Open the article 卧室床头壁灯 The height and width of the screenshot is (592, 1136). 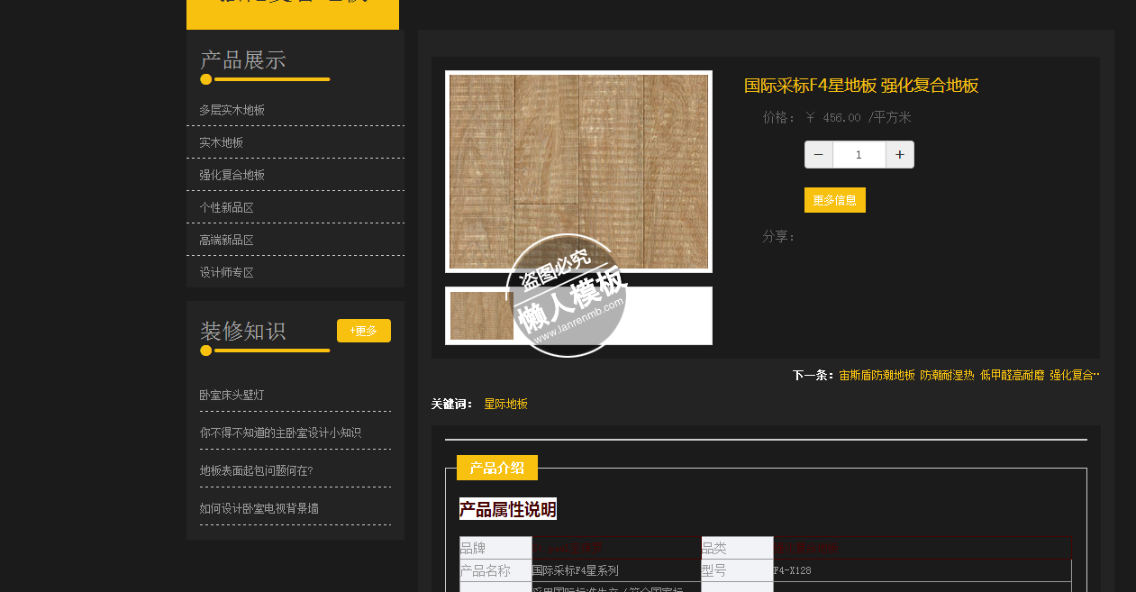[x=232, y=395]
